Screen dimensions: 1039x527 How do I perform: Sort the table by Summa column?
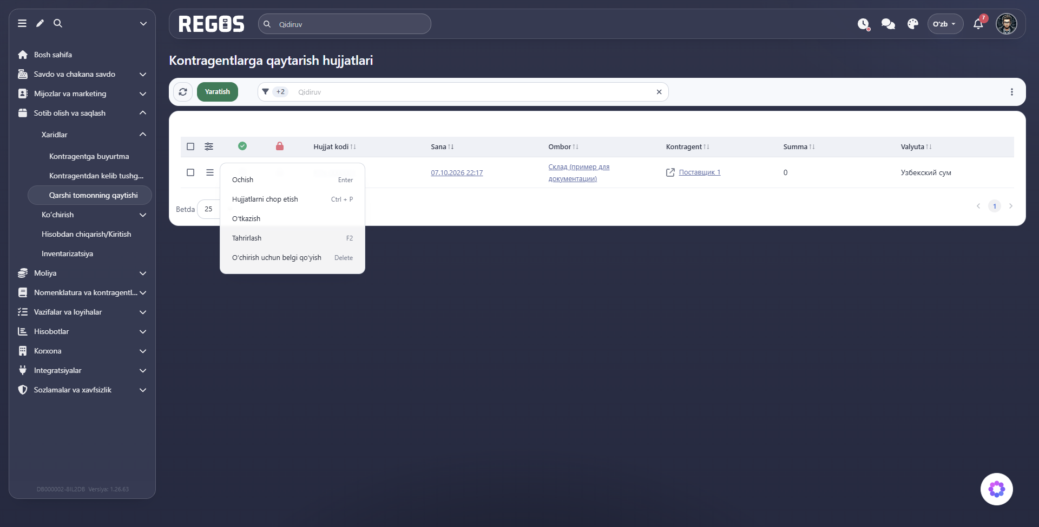(799, 146)
